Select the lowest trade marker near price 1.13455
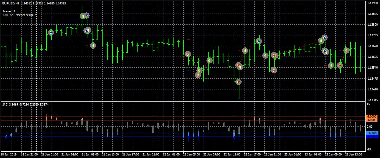The image size is (380, 158). coord(239,82)
